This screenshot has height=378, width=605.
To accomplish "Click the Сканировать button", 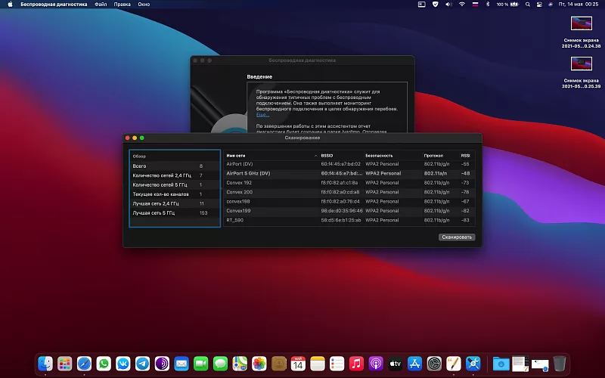I will pos(457,237).
